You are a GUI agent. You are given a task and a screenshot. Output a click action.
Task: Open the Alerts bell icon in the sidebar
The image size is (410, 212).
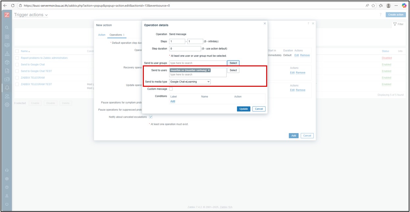pyautogui.click(x=7, y=88)
